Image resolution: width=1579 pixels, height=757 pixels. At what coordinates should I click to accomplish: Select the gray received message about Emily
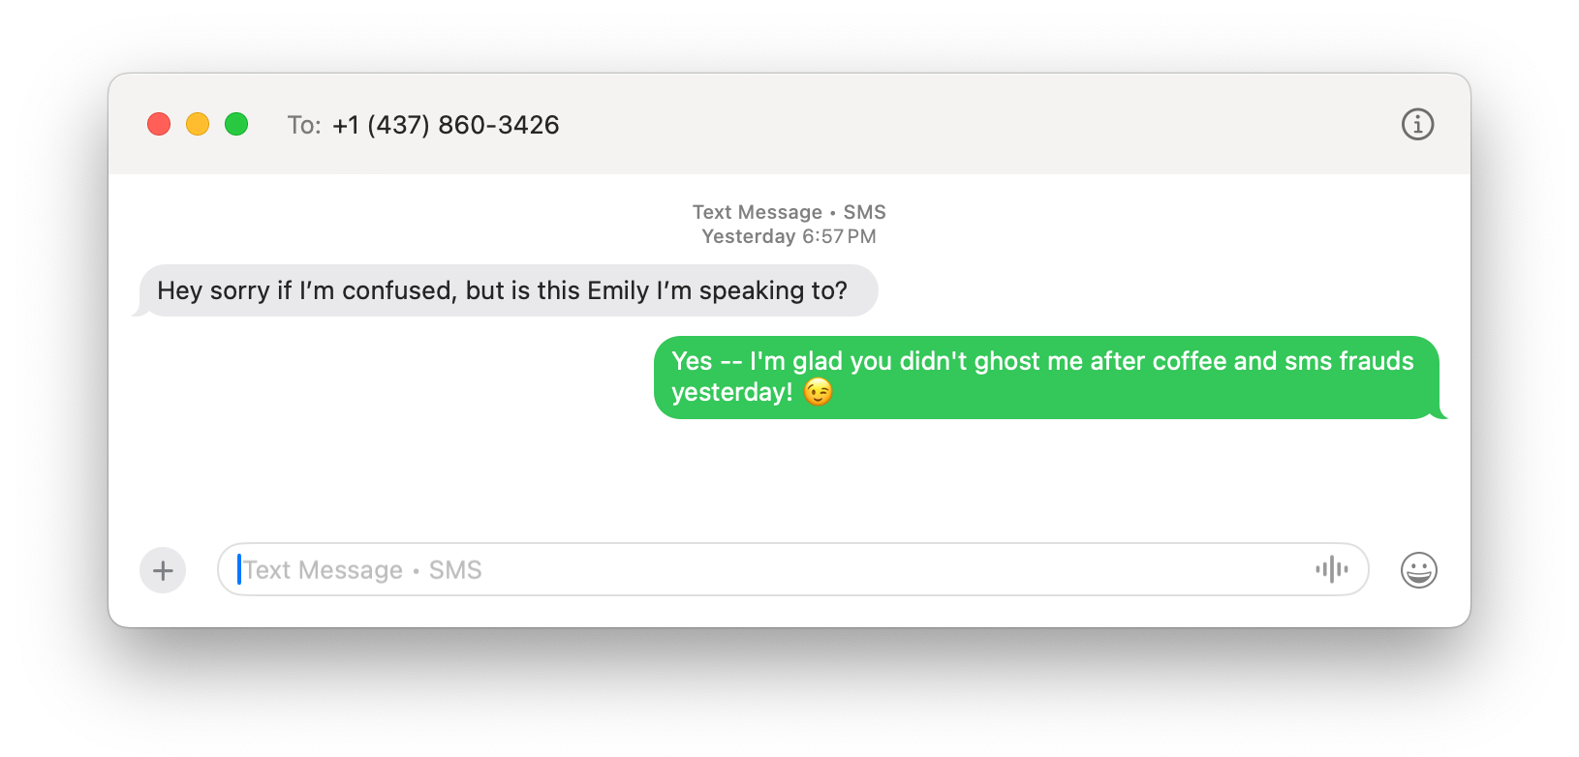click(x=508, y=290)
